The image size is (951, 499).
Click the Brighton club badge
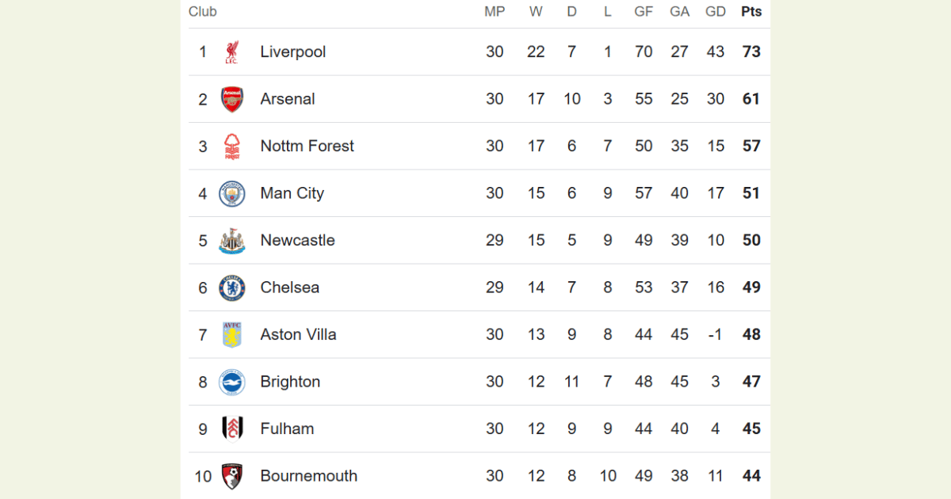pyautogui.click(x=232, y=382)
